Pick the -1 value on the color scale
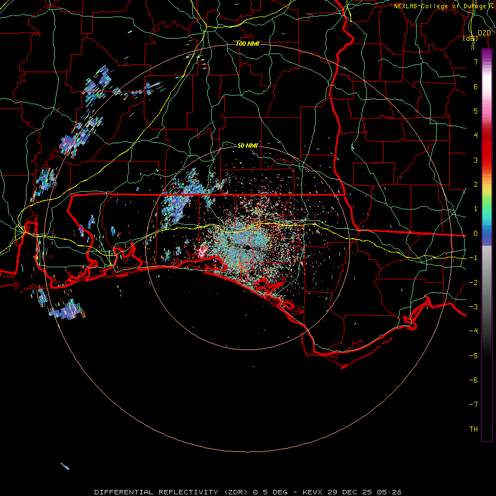Screen dimensions: 496x496 (473, 258)
